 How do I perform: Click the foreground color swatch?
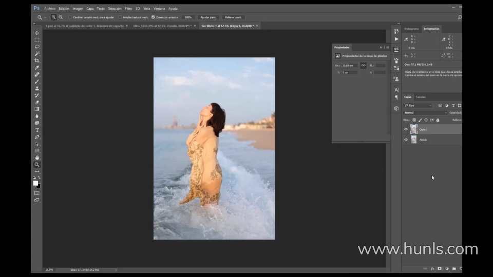pyautogui.click(x=35, y=183)
